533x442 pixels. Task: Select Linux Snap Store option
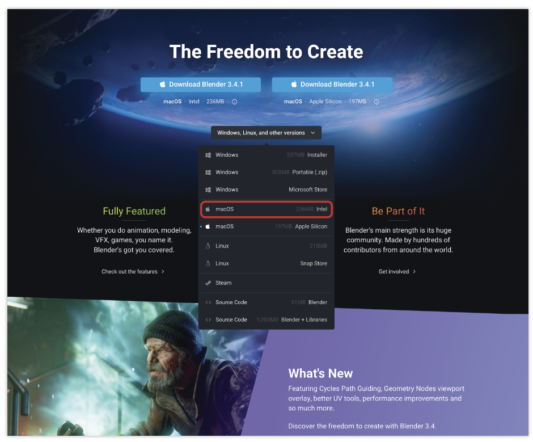[266, 263]
